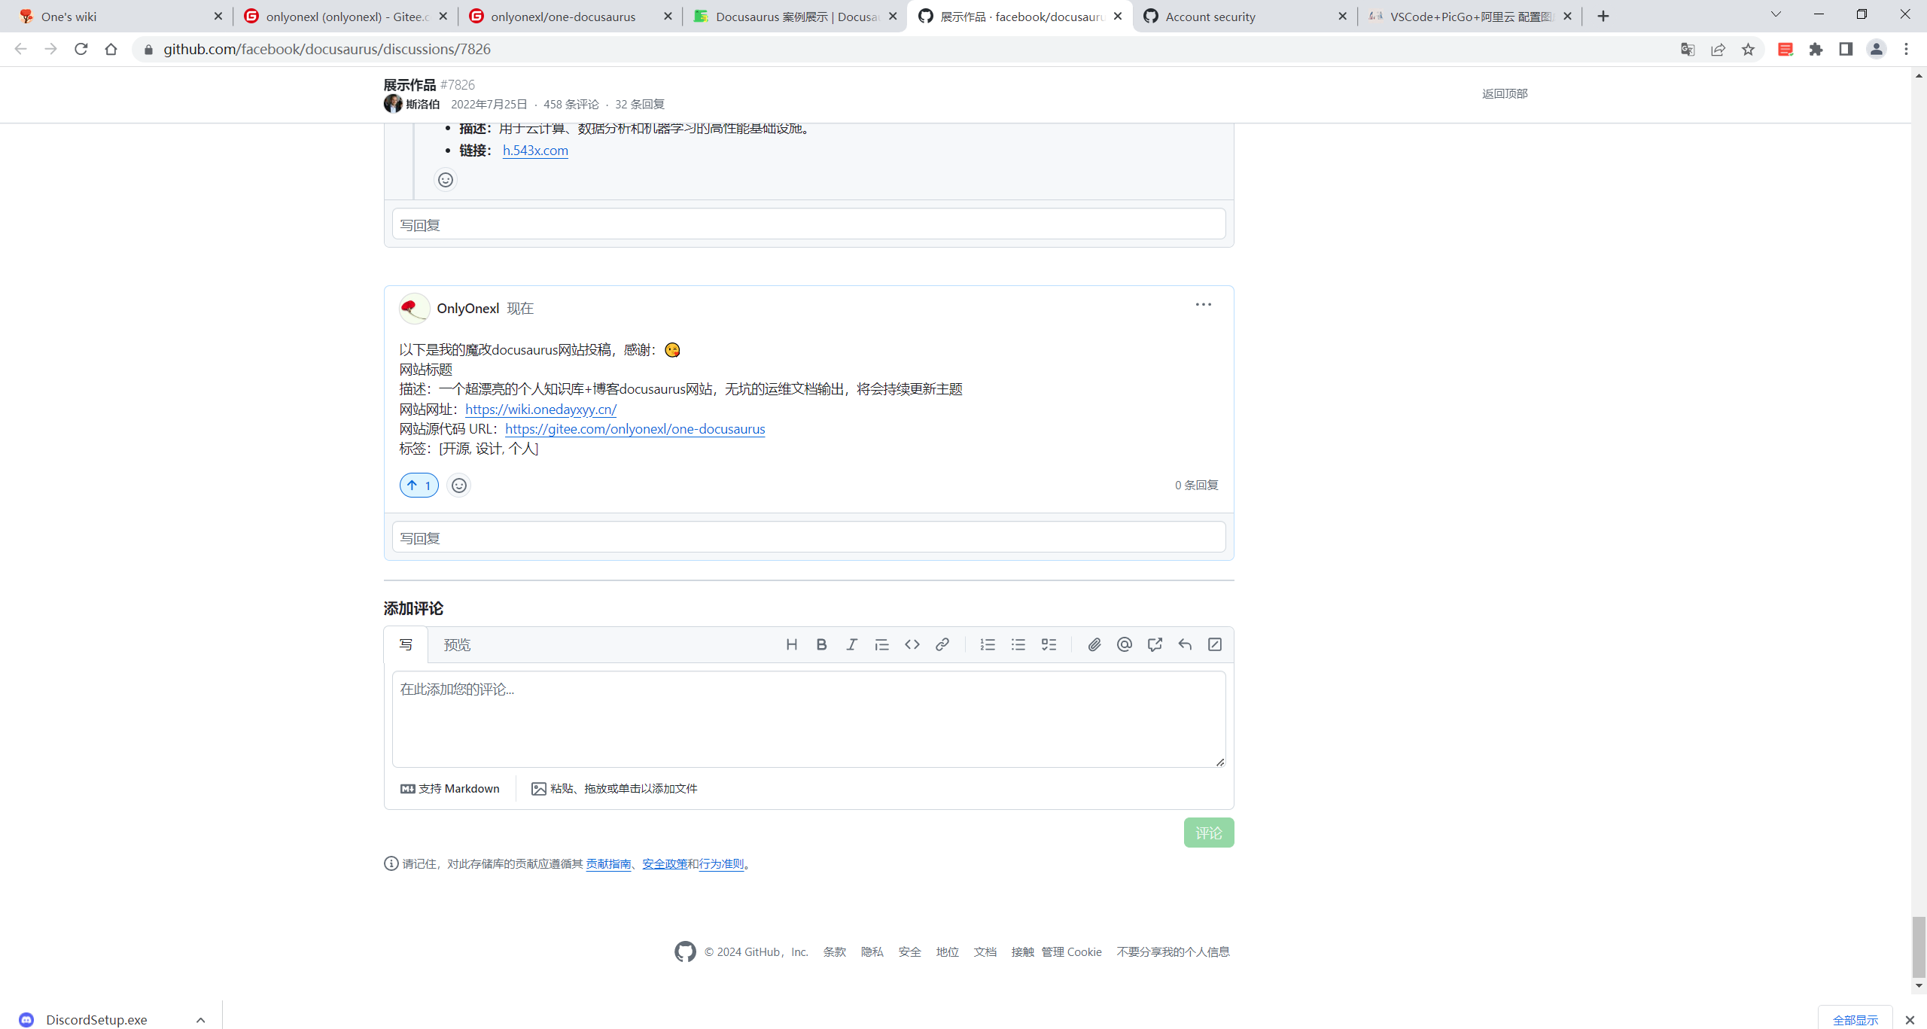
Task: Bookmark this page with the star
Action: tap(1748, 50)
